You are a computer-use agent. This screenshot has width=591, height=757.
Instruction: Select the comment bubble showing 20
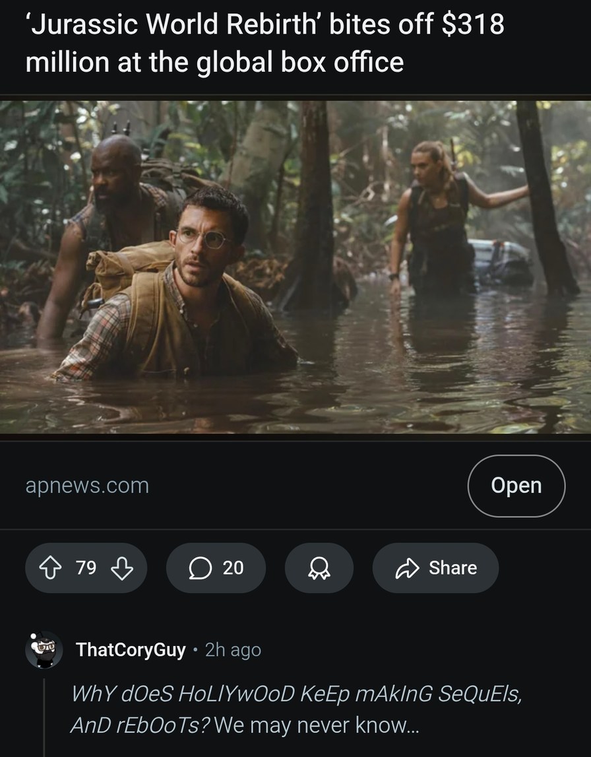[x=215, y=567]
